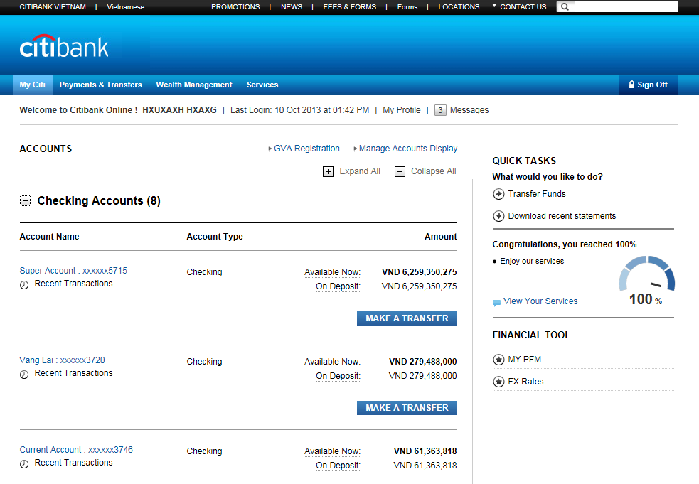The width and height of the screenshot is (699, 484).
Task: Click the Collapse All label
Action: point(433,171)
